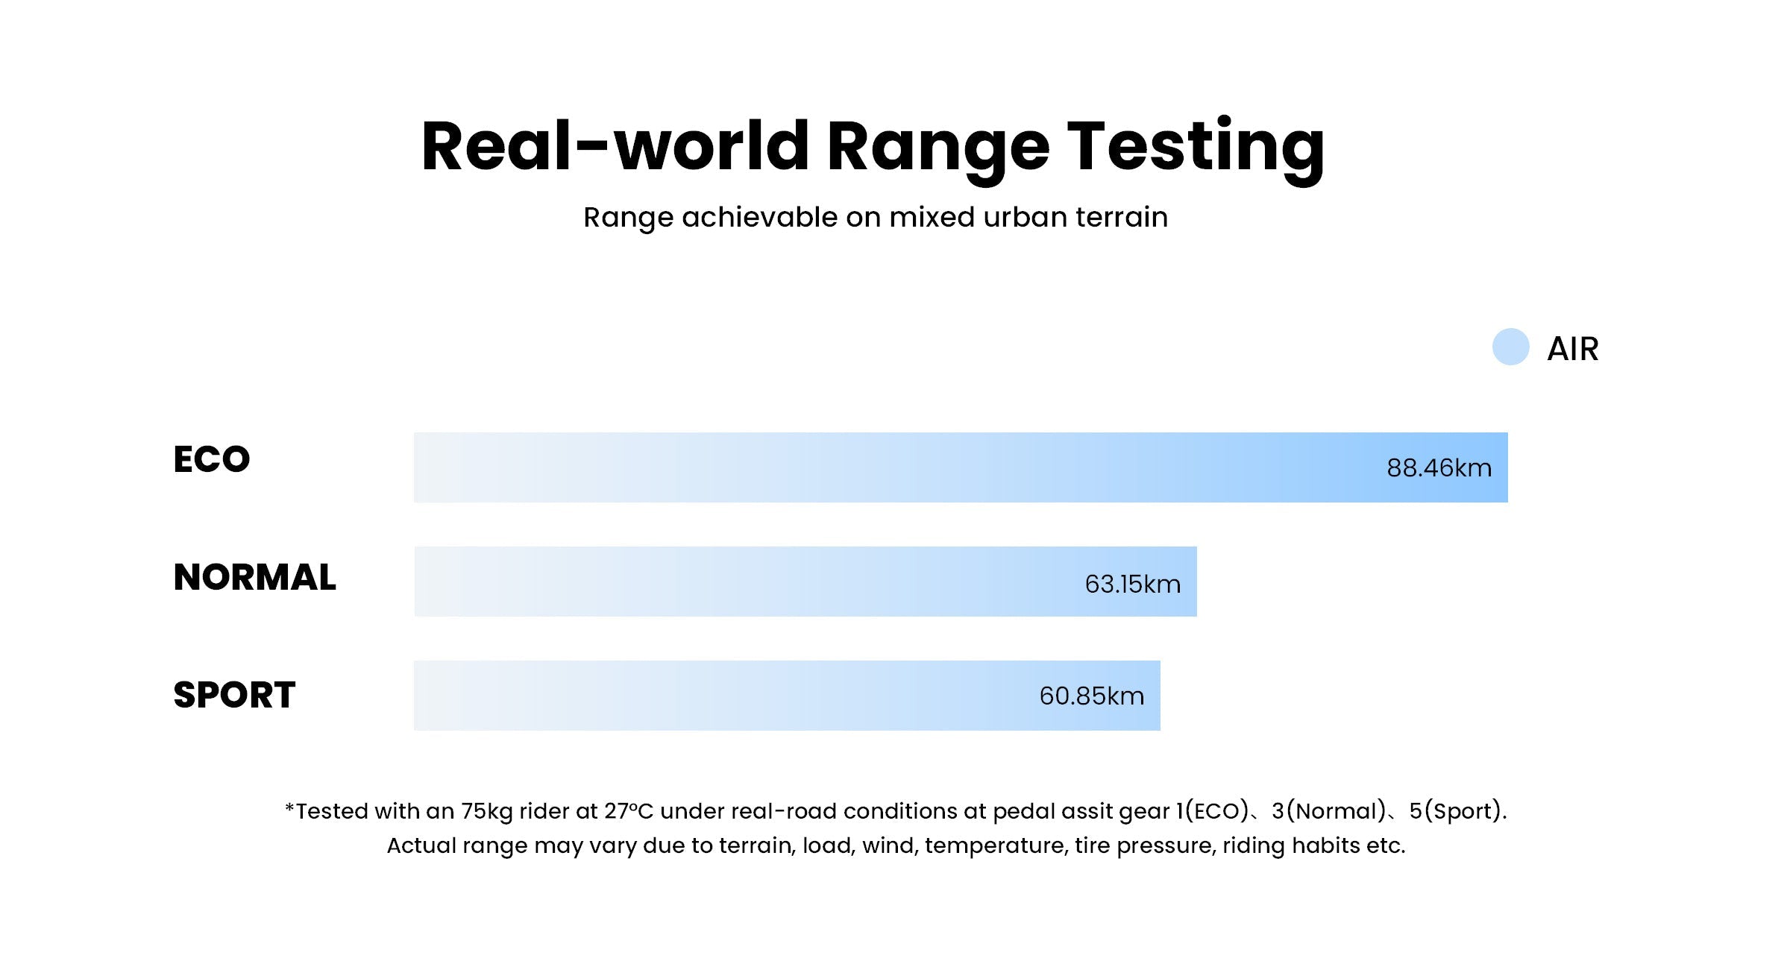Select the NORMAL mode label
This screenshot has height=964, width=1787.
pyautogui.click(x=254, y=577)
